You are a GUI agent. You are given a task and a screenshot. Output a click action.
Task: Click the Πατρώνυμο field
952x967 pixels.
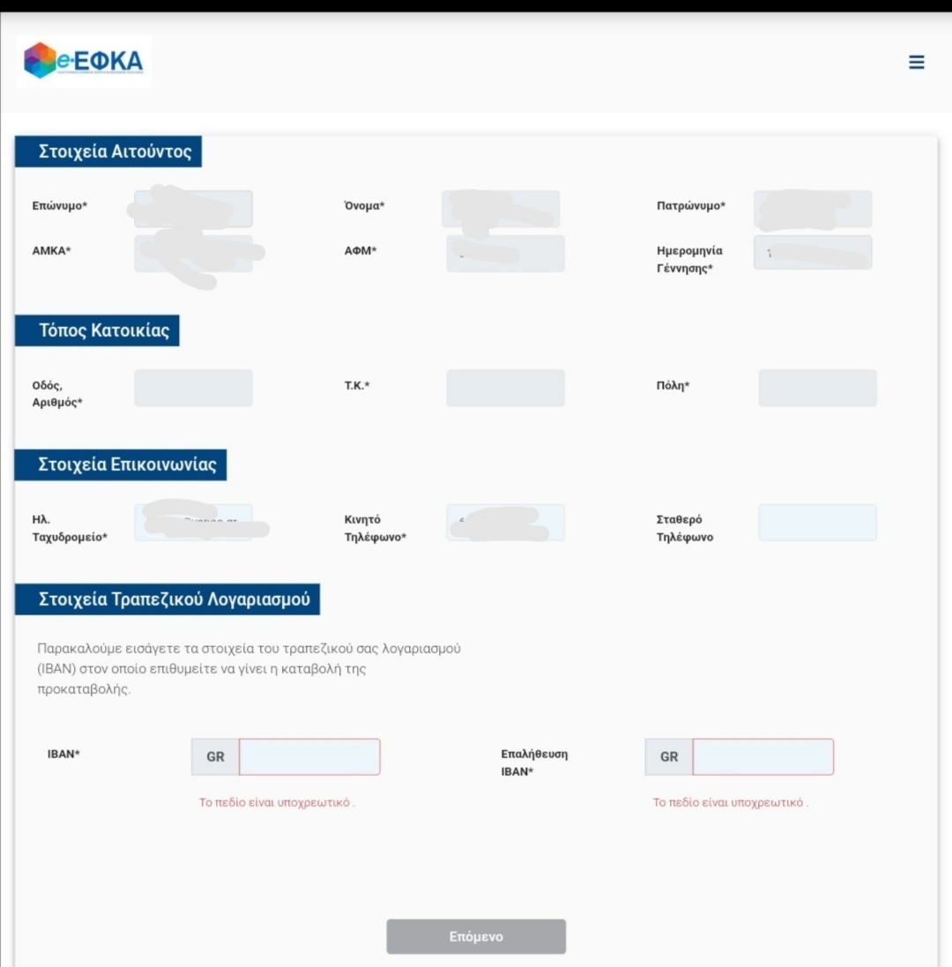813,209
